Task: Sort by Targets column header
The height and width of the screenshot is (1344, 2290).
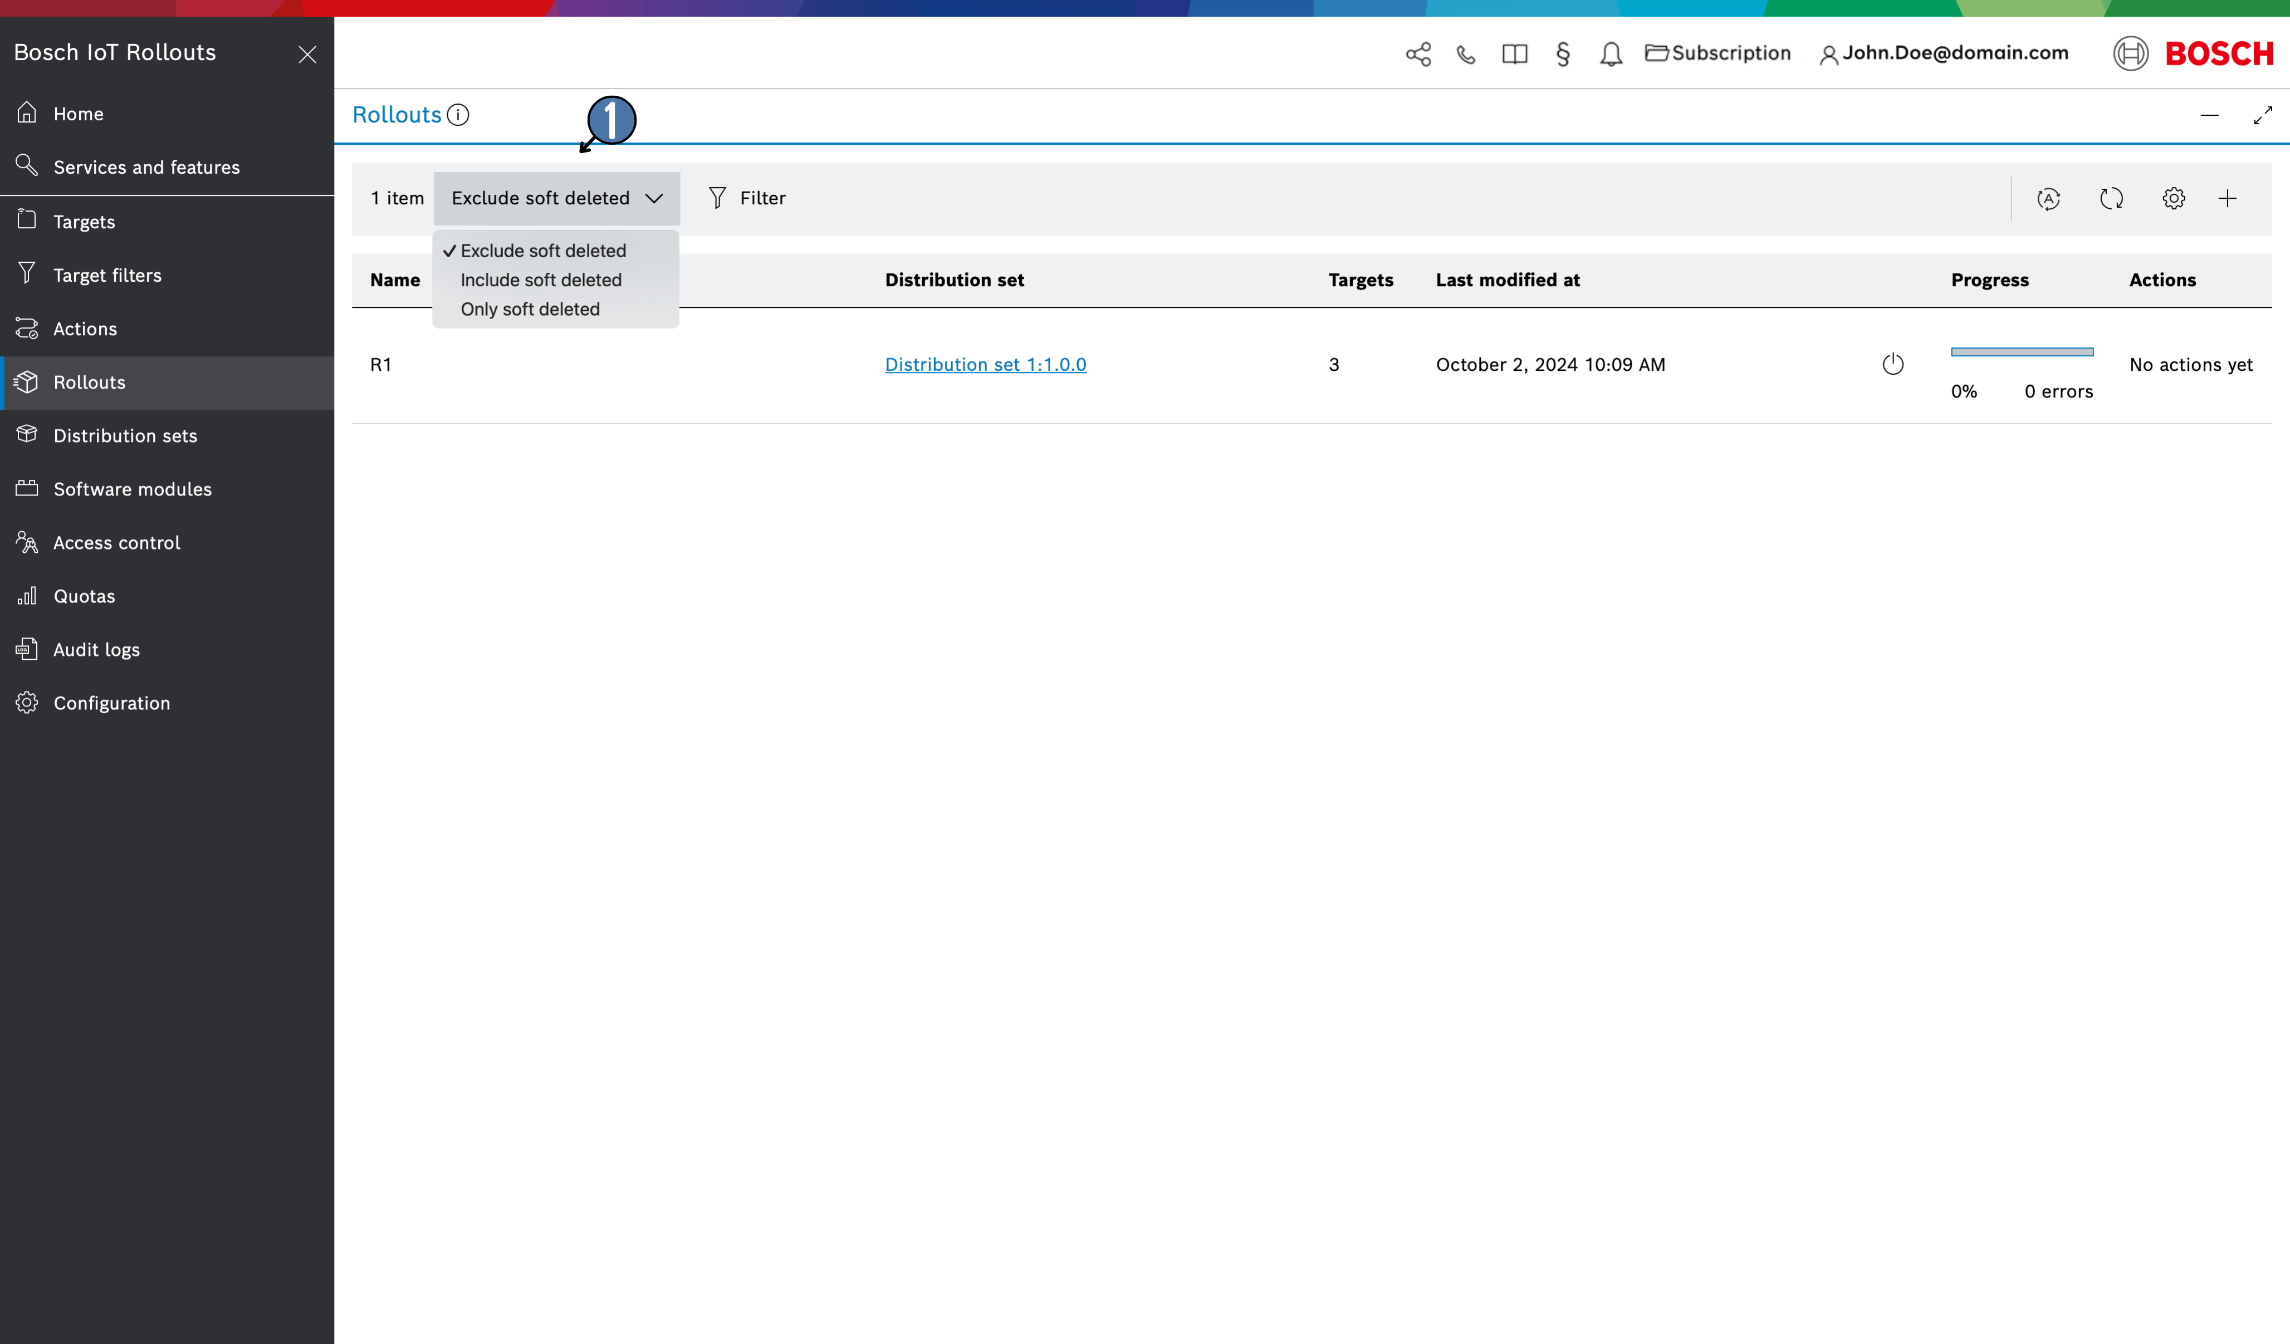Action: point(1361,280)
